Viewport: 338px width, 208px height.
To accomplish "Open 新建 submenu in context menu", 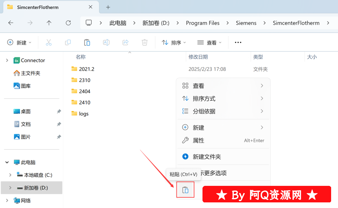I will pyautogui.click(x=223, y=128).
